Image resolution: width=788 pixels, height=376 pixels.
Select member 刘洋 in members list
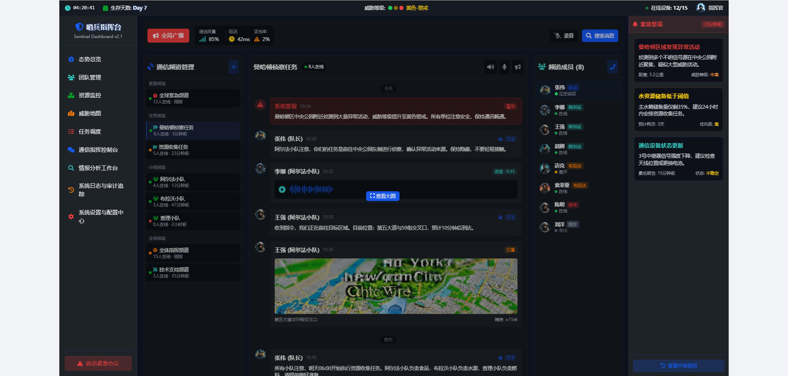point(578,227)
